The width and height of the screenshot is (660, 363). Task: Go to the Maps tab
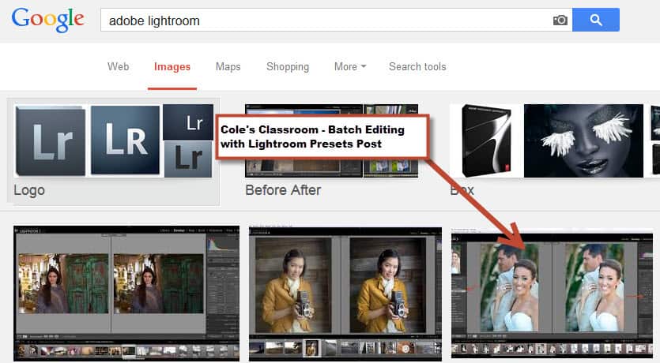click(228, 67)
